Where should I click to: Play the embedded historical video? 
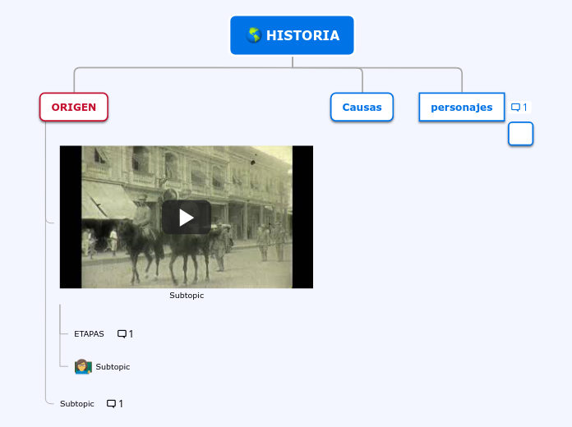tap(187, 218)
